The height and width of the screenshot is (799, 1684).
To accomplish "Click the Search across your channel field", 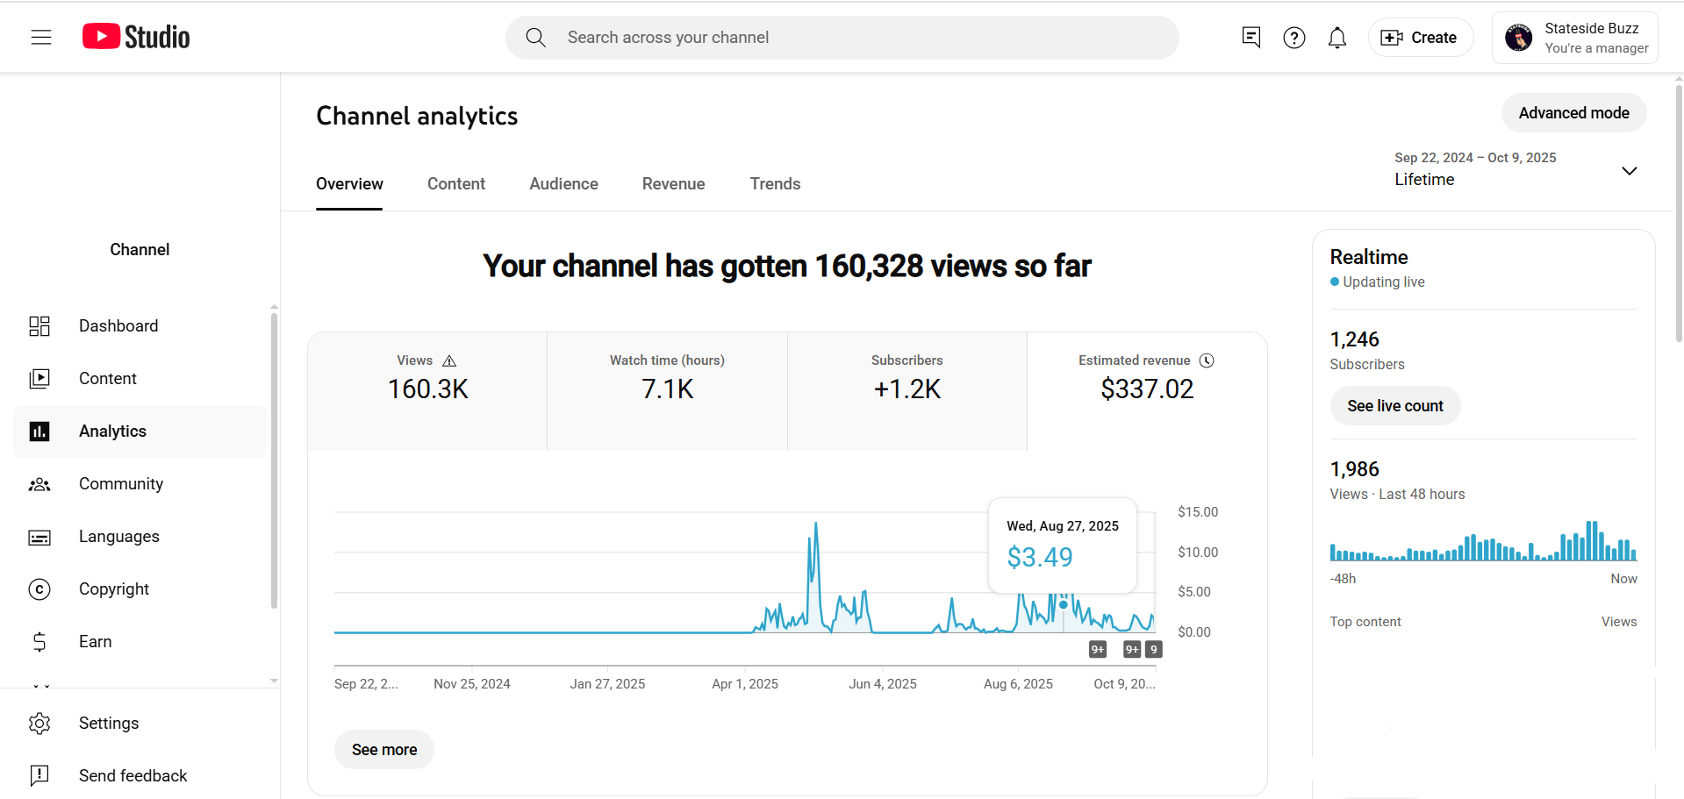I will coord(842,38).
